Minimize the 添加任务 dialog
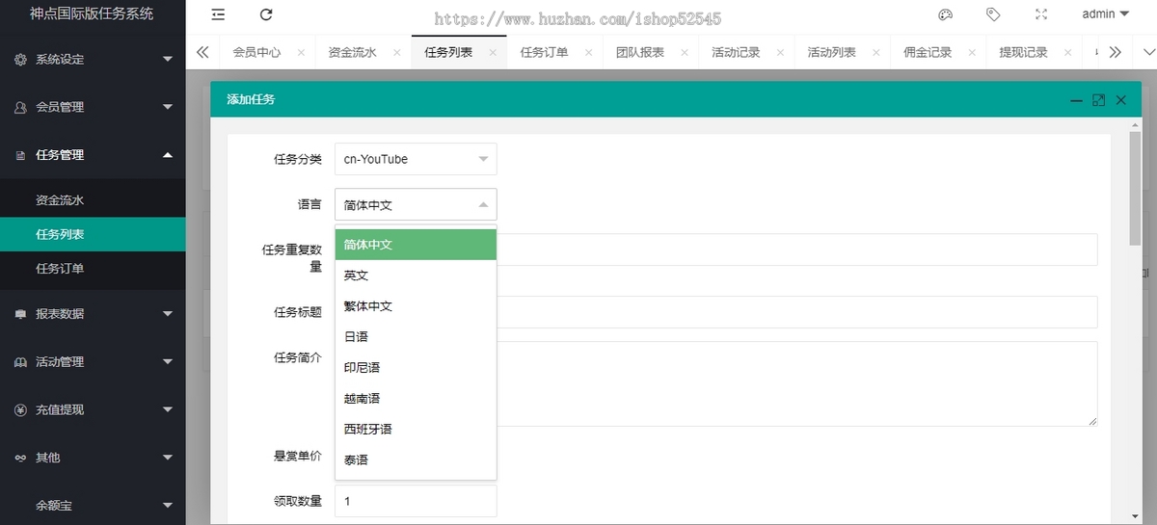 point(1076,100)
